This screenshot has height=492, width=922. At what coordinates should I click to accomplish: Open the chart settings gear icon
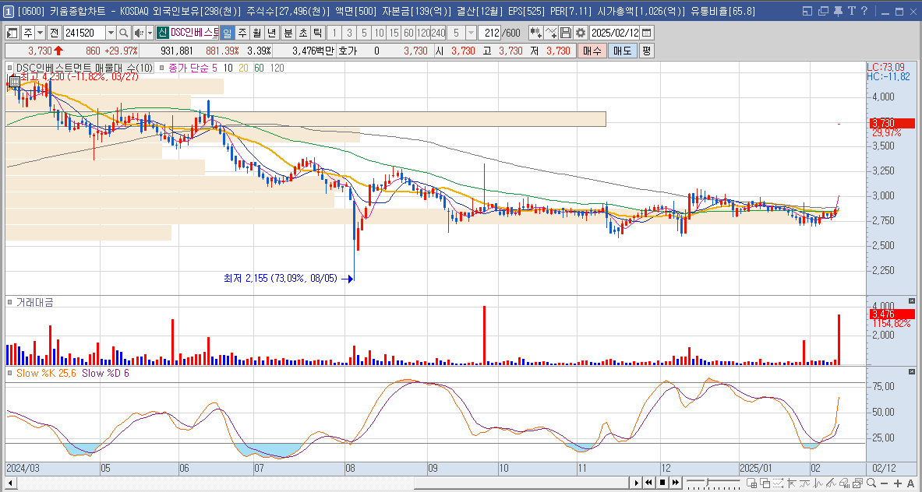point(581,33)
